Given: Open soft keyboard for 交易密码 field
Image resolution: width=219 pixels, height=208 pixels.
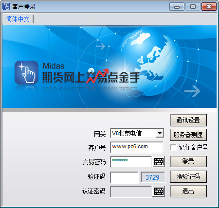Looking at the screenshot, I should click(159, 161).
